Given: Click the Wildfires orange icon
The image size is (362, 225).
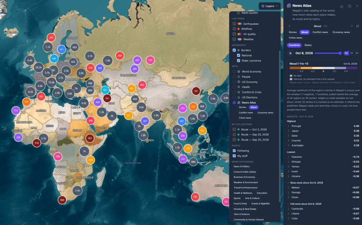Looking at the screenshot, I should [239, 29].
